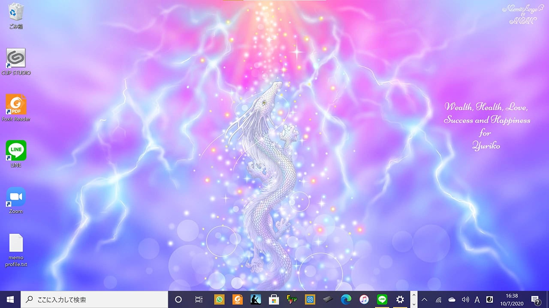Select the Foxit Reader desktop shortcut
The height and width of the screenshot is (308, 549).
[x=16, y=108]
